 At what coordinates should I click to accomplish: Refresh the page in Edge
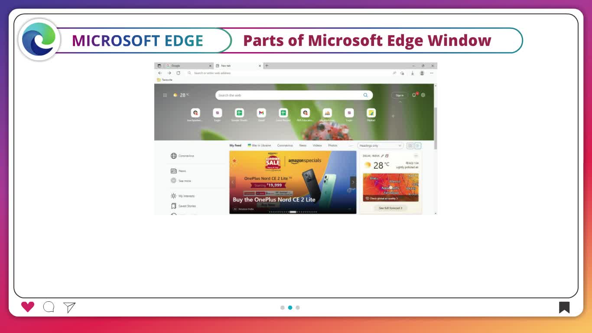pos(178,73)
